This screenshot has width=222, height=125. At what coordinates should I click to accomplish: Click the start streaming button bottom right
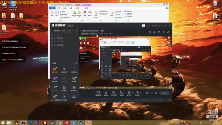(x=165, y=93)
